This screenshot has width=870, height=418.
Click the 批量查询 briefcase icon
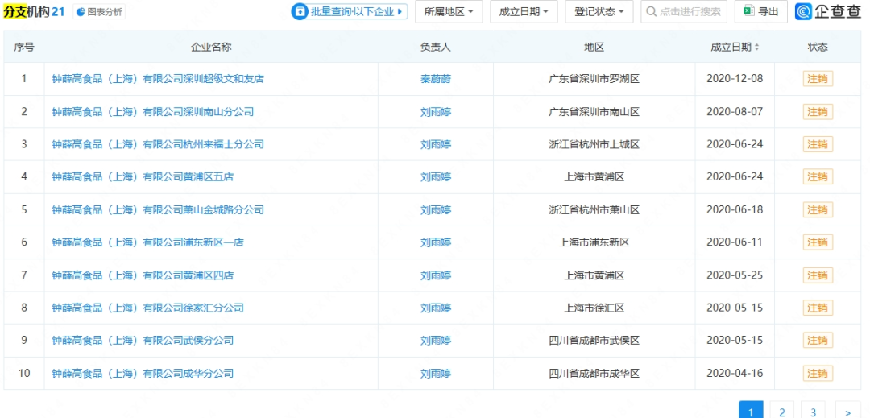tap(300, 12)
